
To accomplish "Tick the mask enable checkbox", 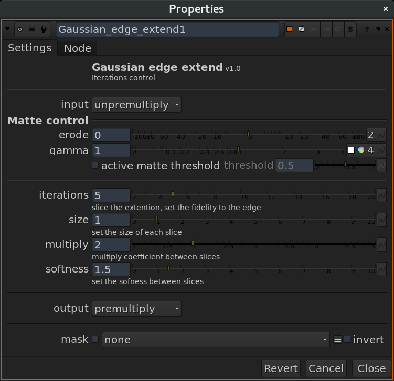I will [95, 340].
